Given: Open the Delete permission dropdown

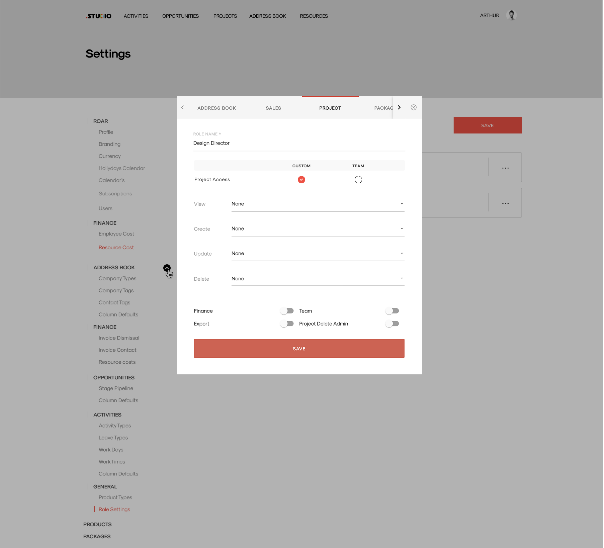Looking at the screenshot, I should 318,279.
